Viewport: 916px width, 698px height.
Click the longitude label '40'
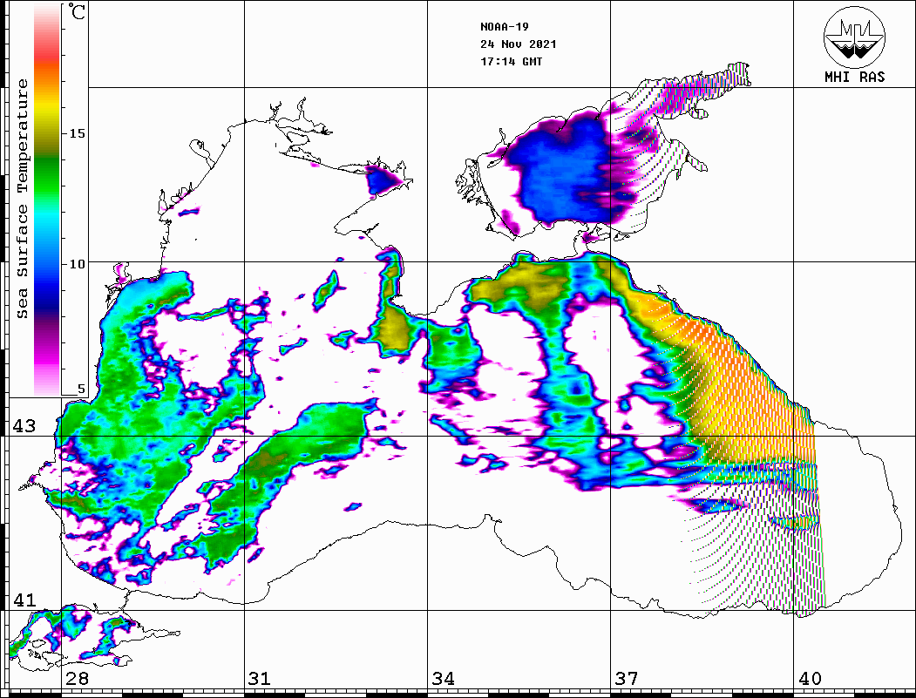[x=810, y=678]
